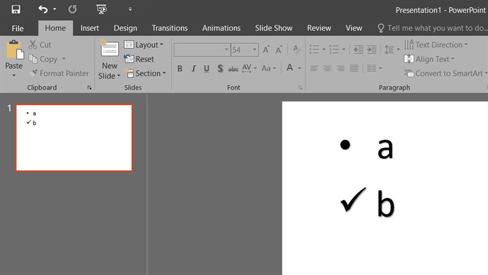
Task: Open the Section dropdown
Action: (x=145, y=73)
